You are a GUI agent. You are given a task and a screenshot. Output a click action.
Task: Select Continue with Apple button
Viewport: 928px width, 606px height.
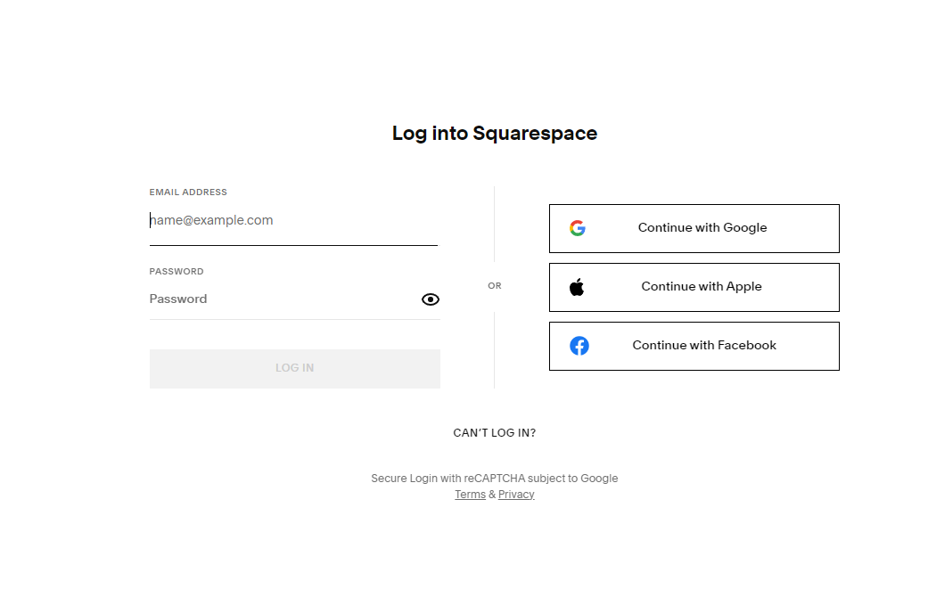coord(694,287)
